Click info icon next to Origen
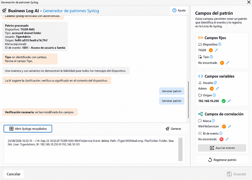 (x=214, y=95)
